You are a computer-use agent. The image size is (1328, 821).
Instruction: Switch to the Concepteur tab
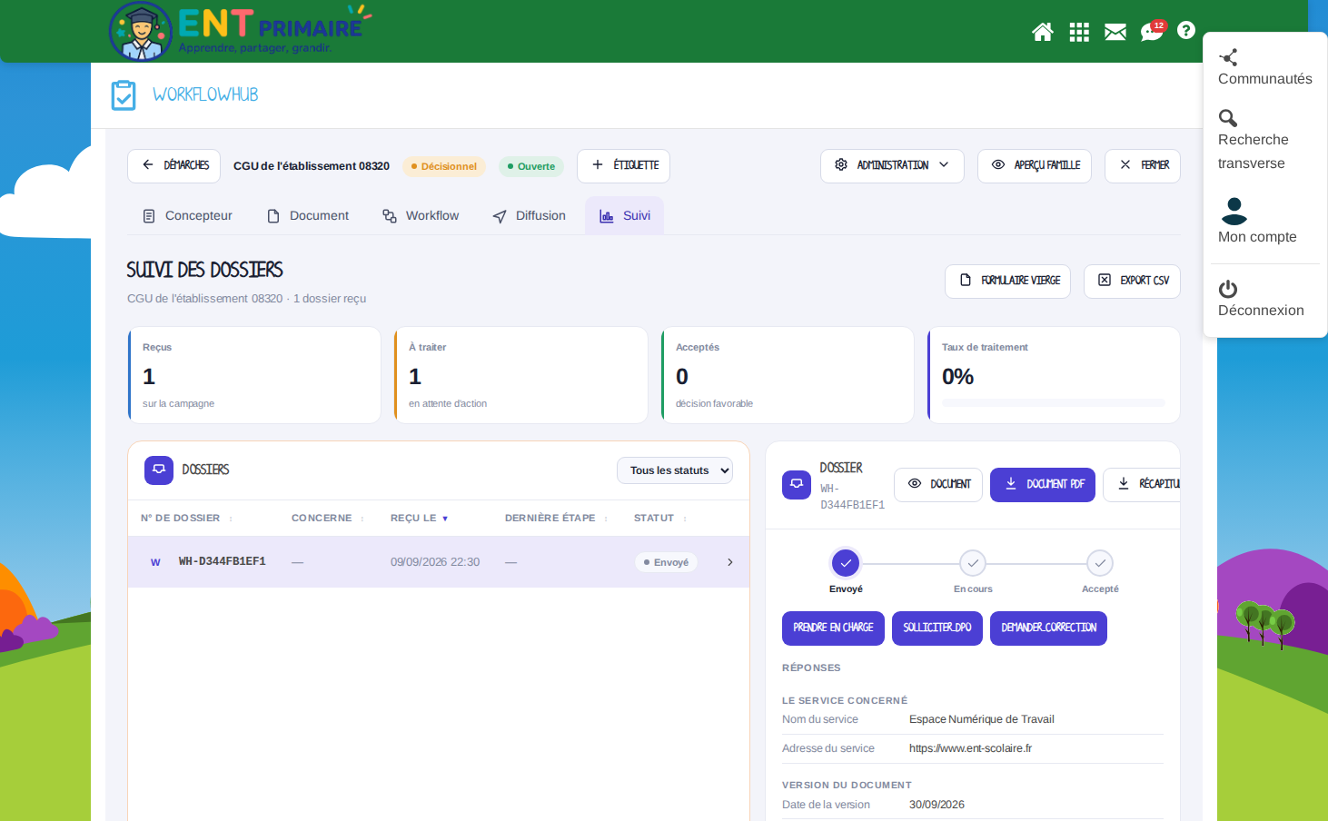(x=187, y=216)
